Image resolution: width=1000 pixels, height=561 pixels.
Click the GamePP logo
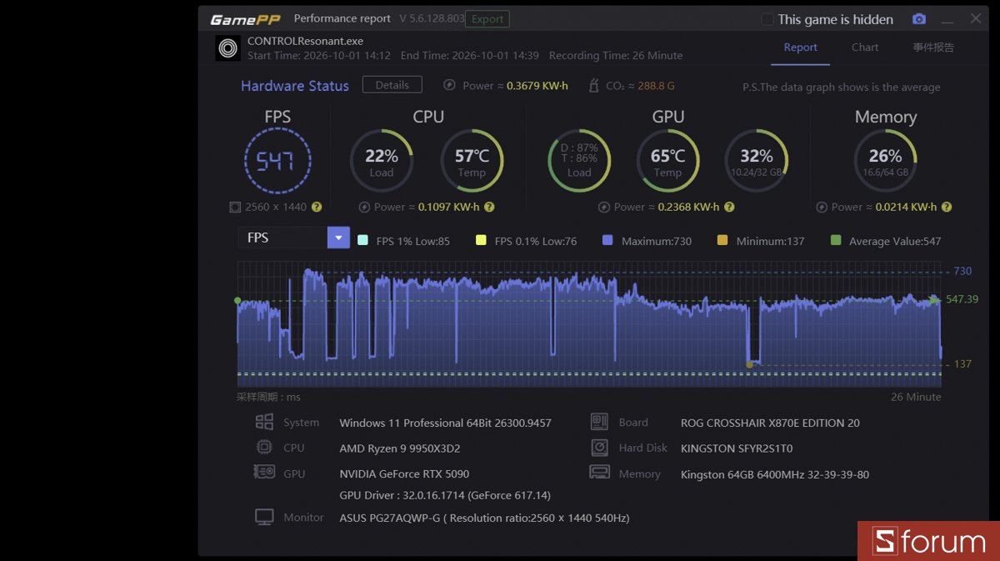245,19
